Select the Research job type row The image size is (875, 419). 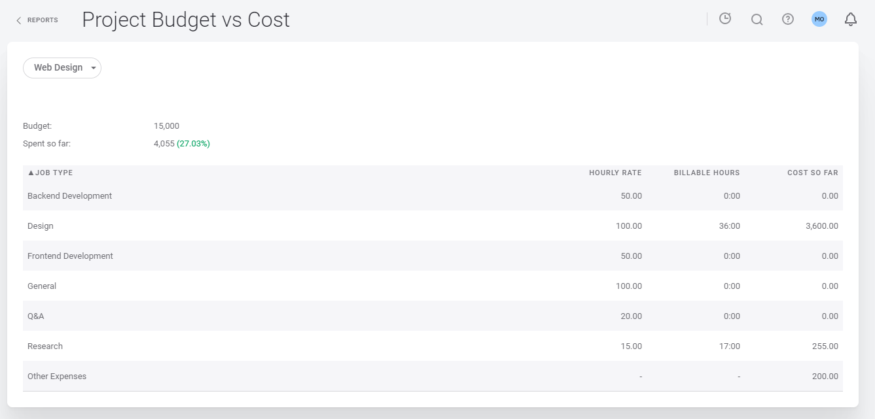433,346
